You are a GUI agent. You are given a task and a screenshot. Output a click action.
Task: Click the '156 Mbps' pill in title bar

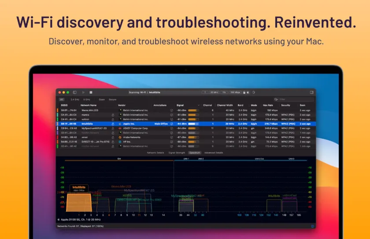(x=235, y=92)
